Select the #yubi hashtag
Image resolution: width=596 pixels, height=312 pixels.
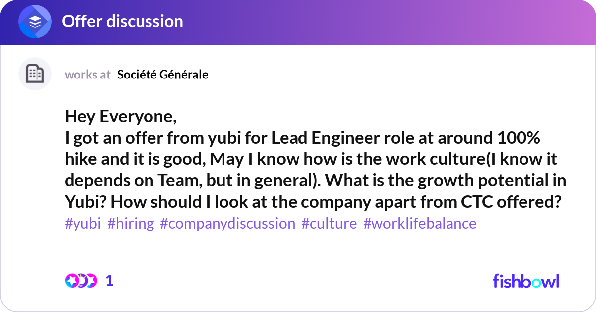pos(82,224)
